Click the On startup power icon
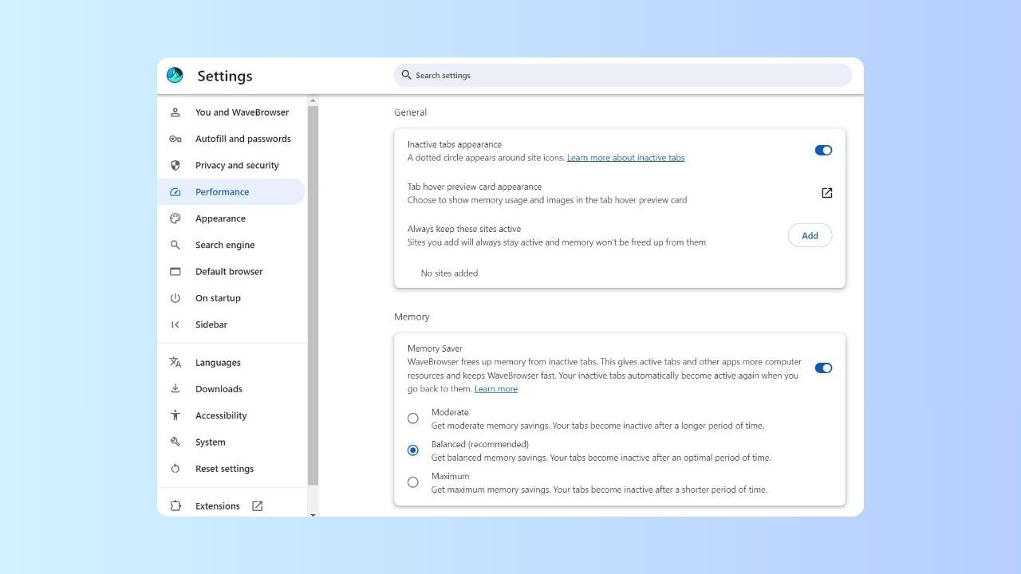Screen dimensions: 1021x574 (x=175, y=298)
